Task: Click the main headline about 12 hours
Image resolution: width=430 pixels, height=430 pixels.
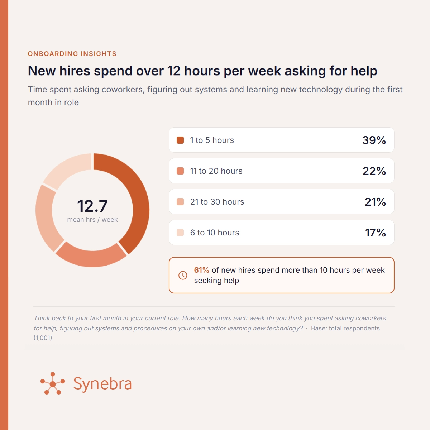Action: (203, 71)
